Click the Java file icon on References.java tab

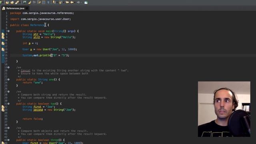(4, 8)
